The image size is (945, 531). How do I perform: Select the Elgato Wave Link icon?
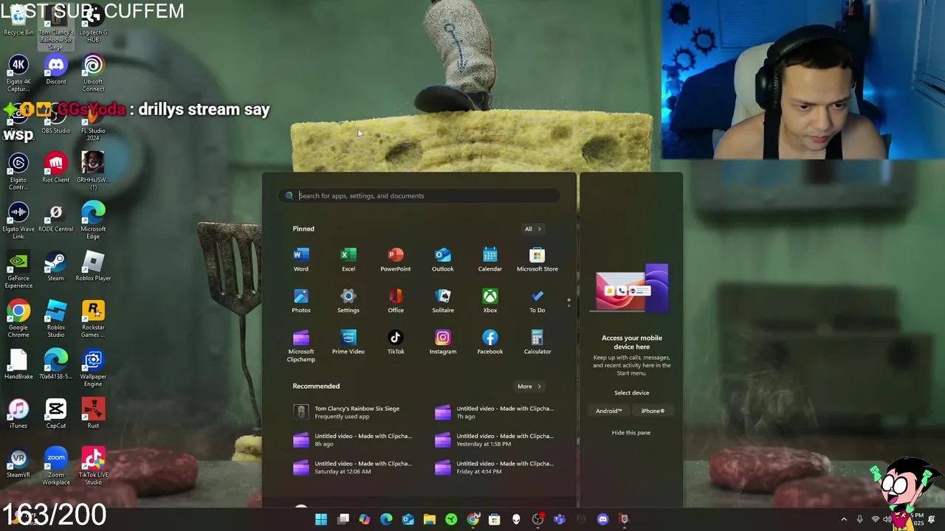click(x=18, y=221)
